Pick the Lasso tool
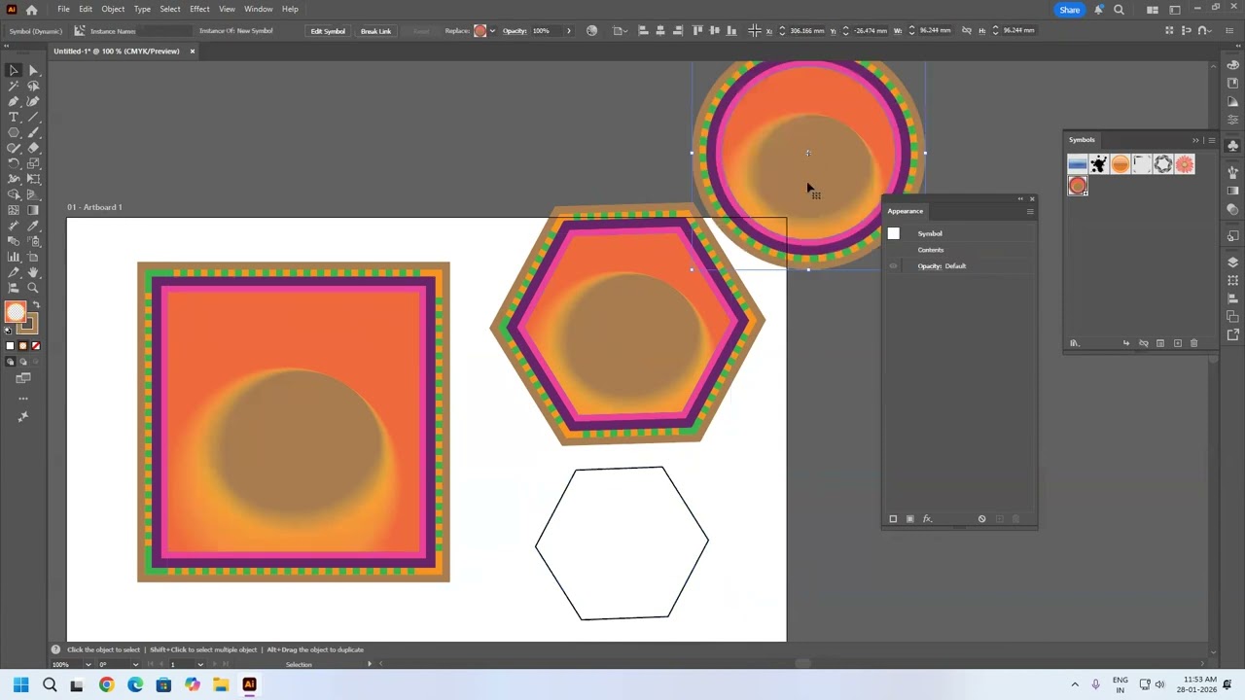This screenshot has height=700, width=1245. pos(33,86)
